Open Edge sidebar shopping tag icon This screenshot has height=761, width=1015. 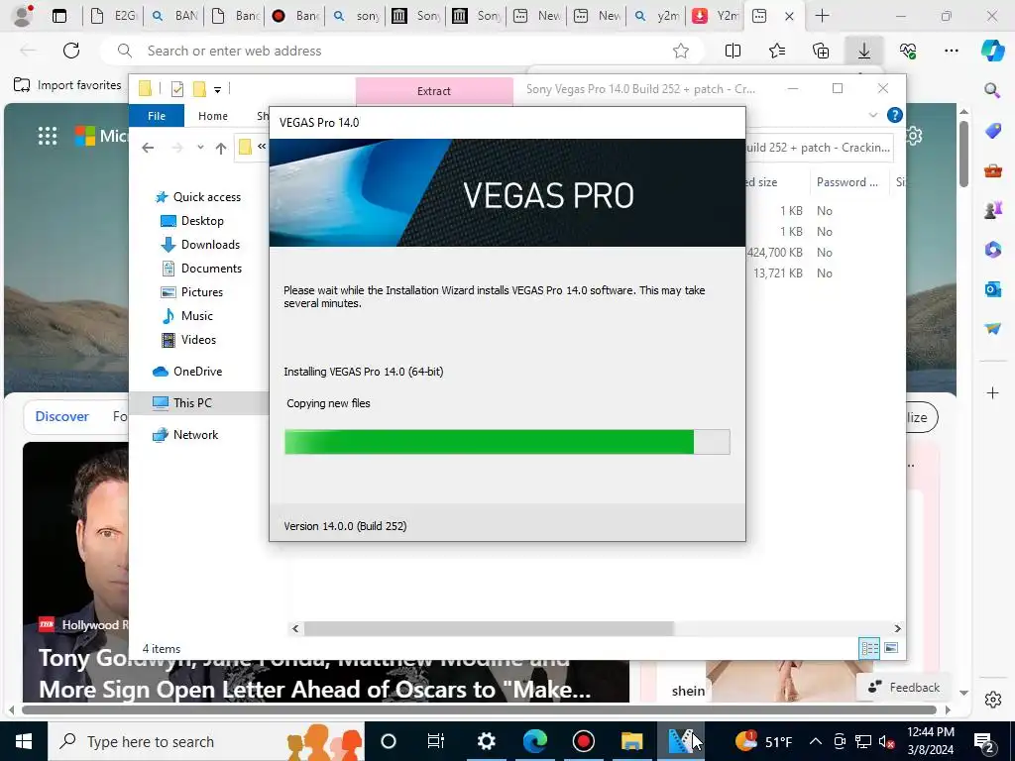(993, 131)
